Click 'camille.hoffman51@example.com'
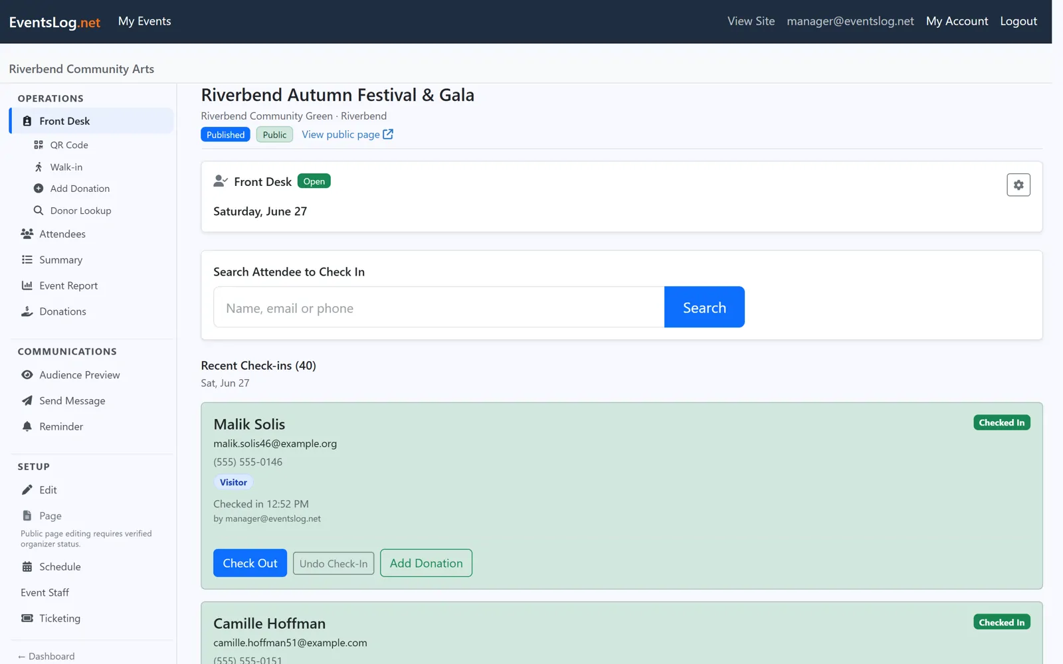This screenshot has width=1063, height=664. point(290,643)
